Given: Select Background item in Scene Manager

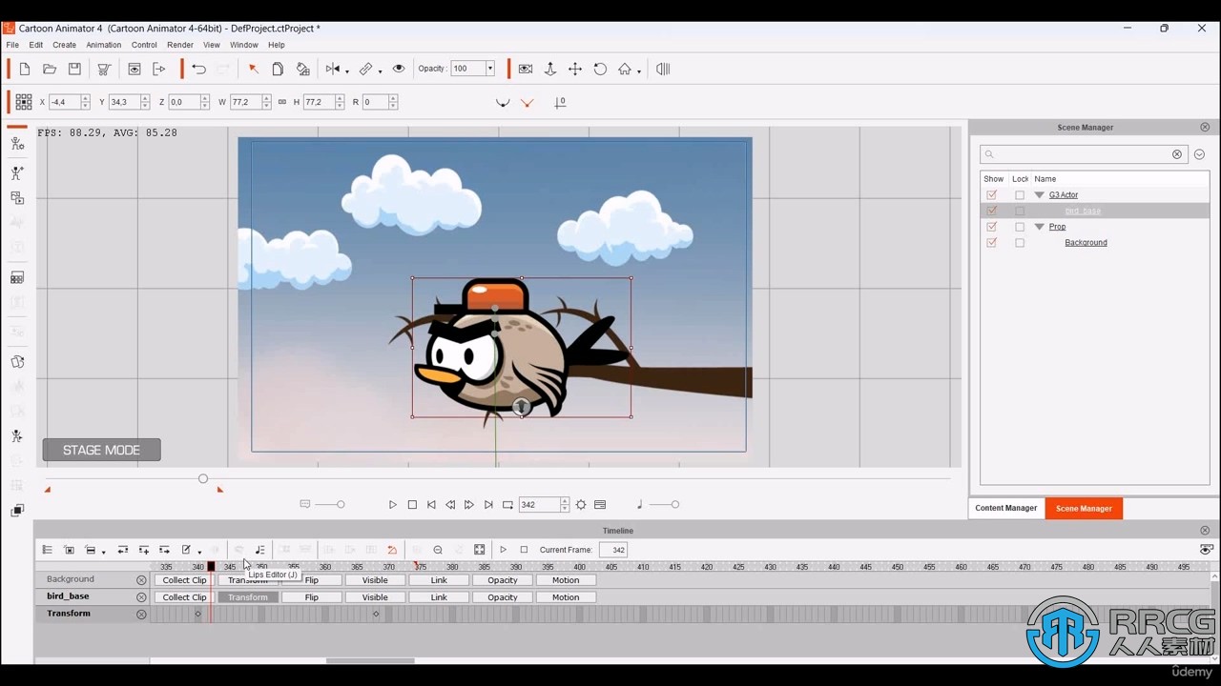Looking at the screenshot, I should click(x=1086, y=243).
